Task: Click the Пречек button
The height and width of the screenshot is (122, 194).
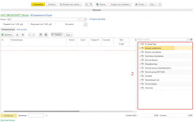Action: pyautogui.click(x=102, y=4)
